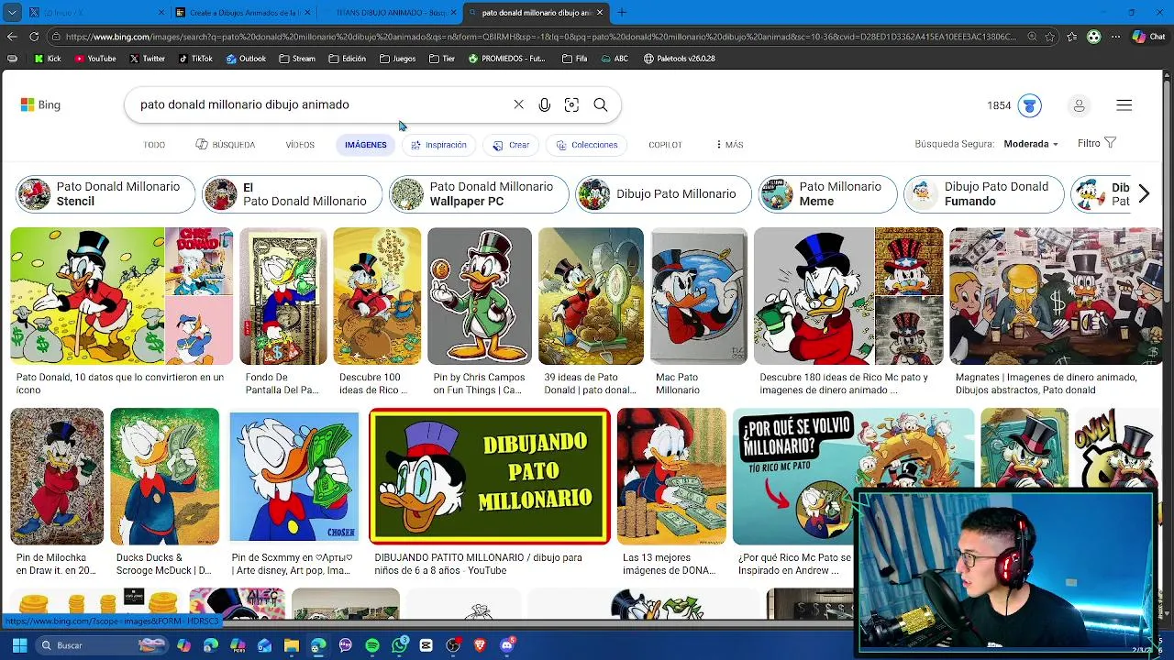This screenshot has width=1174, height=660.
Task: Open the Fifa bookmarks folder
Action: [574, 59]
